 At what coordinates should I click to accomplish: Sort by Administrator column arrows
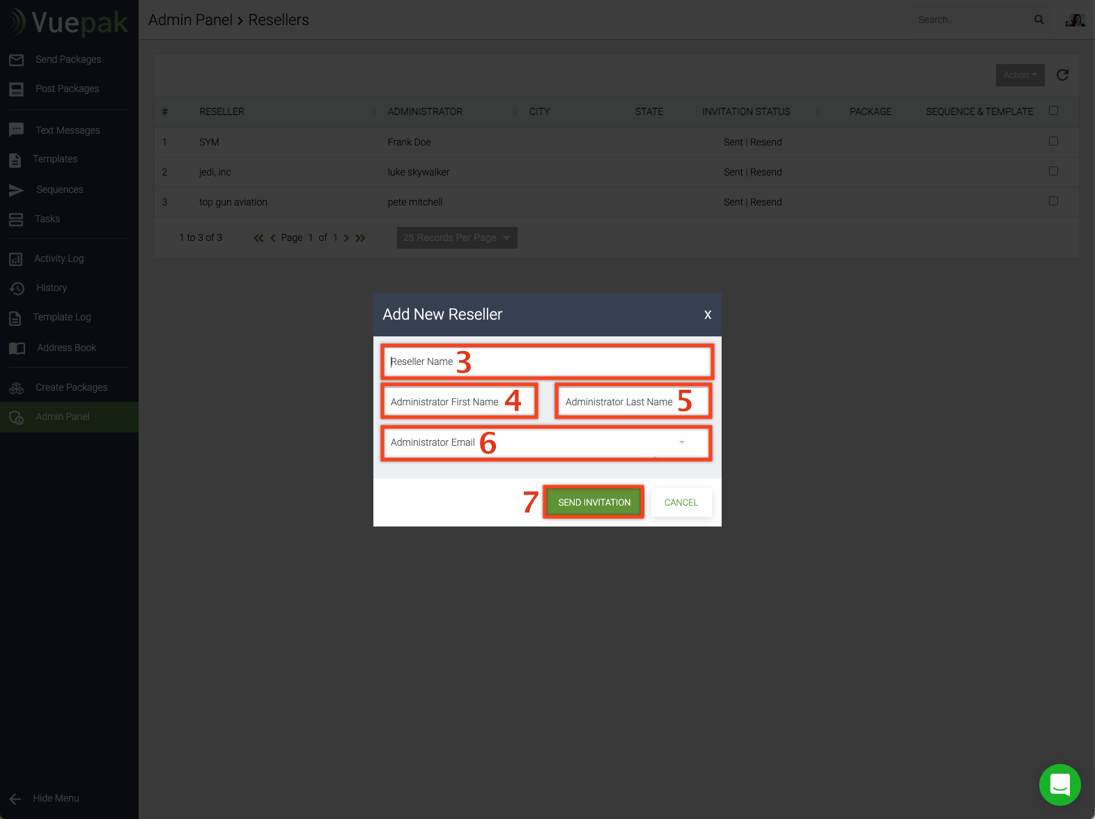pyautogui.click(x=515, y=112)
